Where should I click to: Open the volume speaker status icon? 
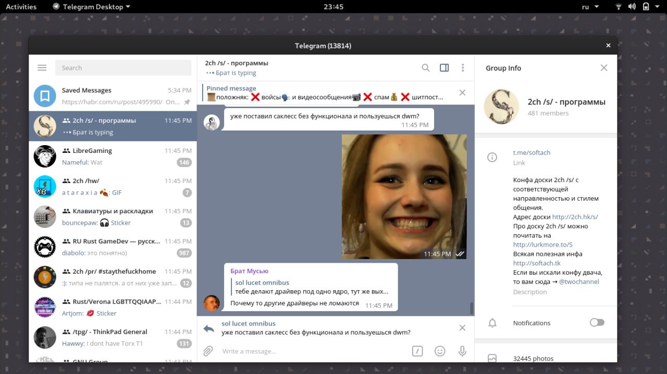point(632,7)
